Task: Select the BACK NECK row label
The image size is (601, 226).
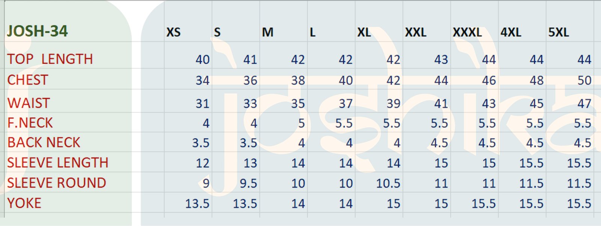Action: coord(44,142)
